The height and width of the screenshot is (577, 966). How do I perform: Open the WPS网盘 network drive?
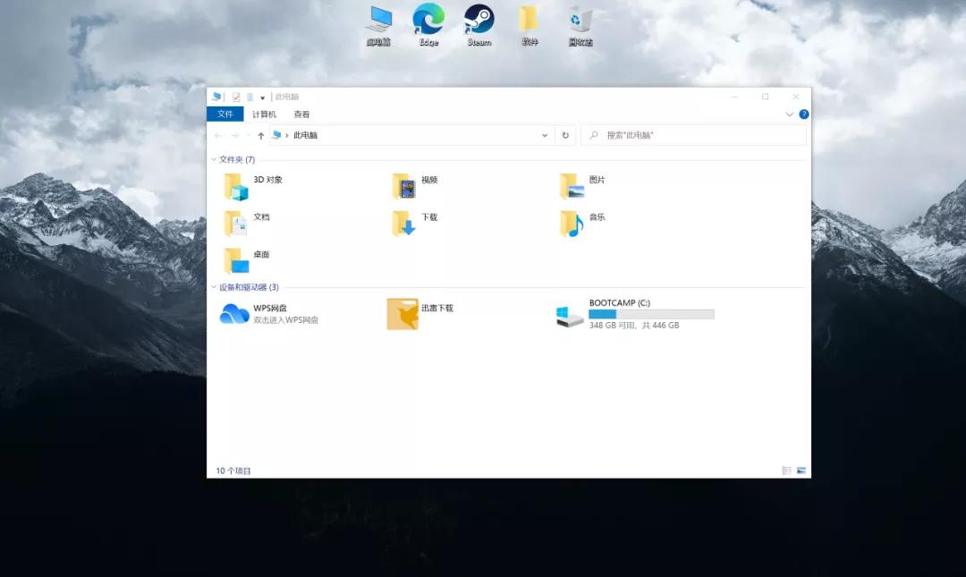(x=234, y=315)
